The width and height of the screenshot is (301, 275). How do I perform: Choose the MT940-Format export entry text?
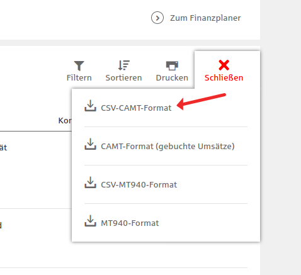[x=130, y=223]
